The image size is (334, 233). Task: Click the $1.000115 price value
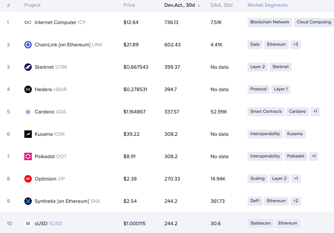pos(135,224)
